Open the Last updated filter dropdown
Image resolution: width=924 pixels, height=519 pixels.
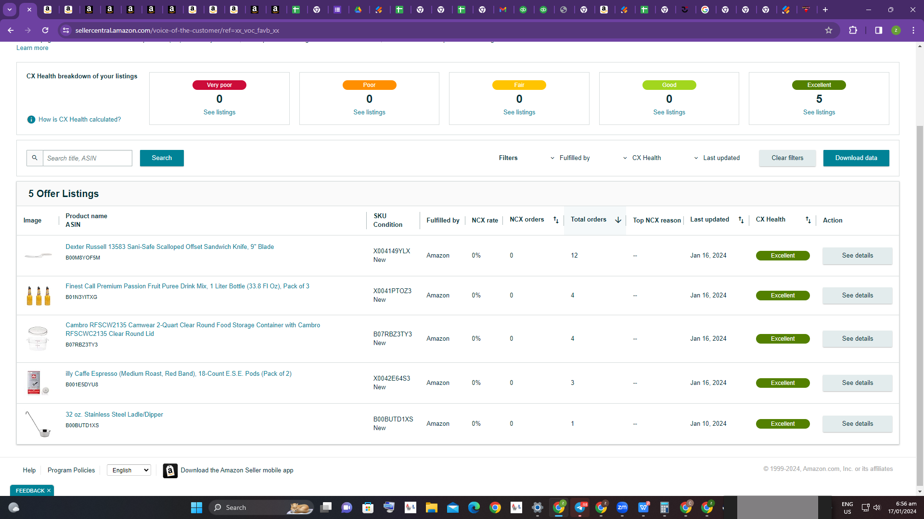click(717, 158)
